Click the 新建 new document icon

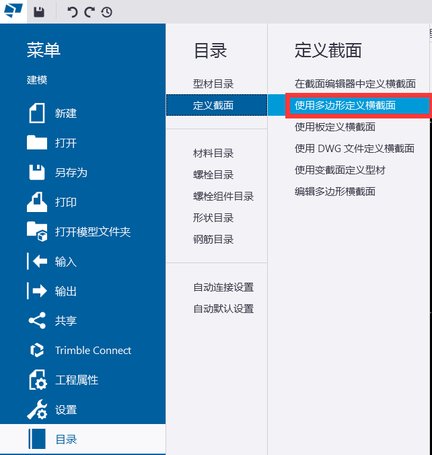[x=37, y=113]
